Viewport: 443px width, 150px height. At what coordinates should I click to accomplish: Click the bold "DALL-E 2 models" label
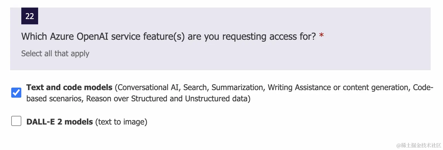(59, 122)
